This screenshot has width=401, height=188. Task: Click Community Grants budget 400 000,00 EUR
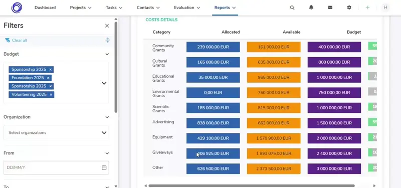[x=334, y=47]
